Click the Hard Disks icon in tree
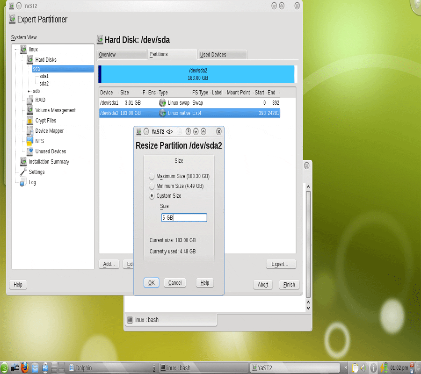Image resolution: width=421 pixels, height=374 pixels. point(30,59)
